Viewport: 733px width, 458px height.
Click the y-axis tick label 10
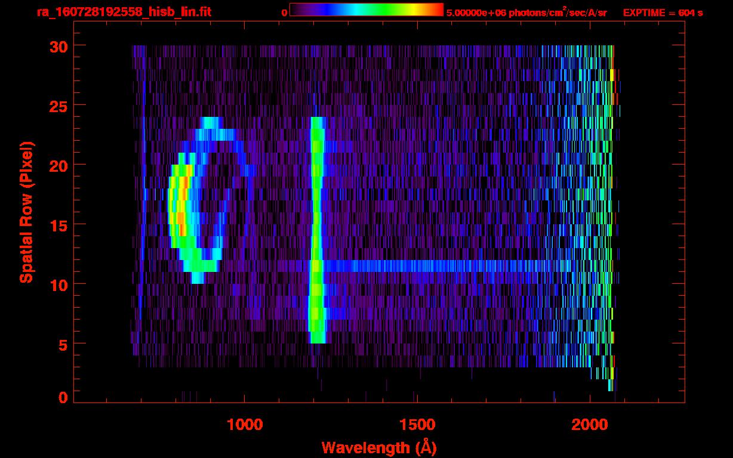pyautogui.click(x=58, y=284)
